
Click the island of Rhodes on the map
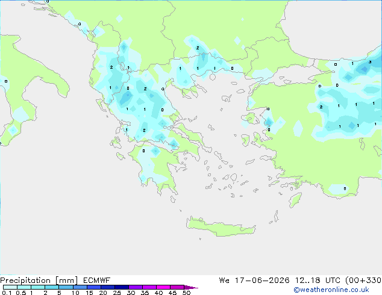295,200
